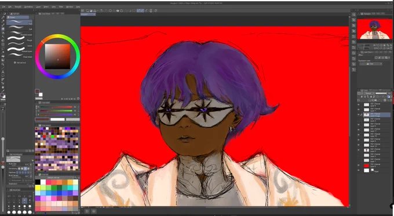Select the Text tool (A icon)
Screen dimensions: 394x216
[3, 72]
